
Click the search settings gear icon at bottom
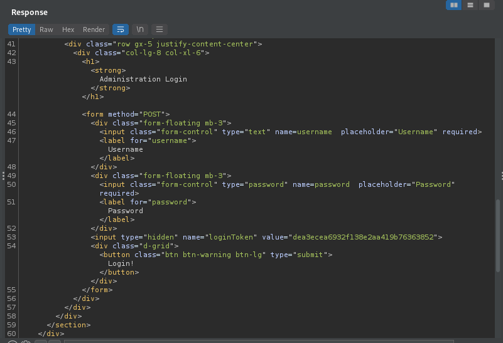(26, 341)
